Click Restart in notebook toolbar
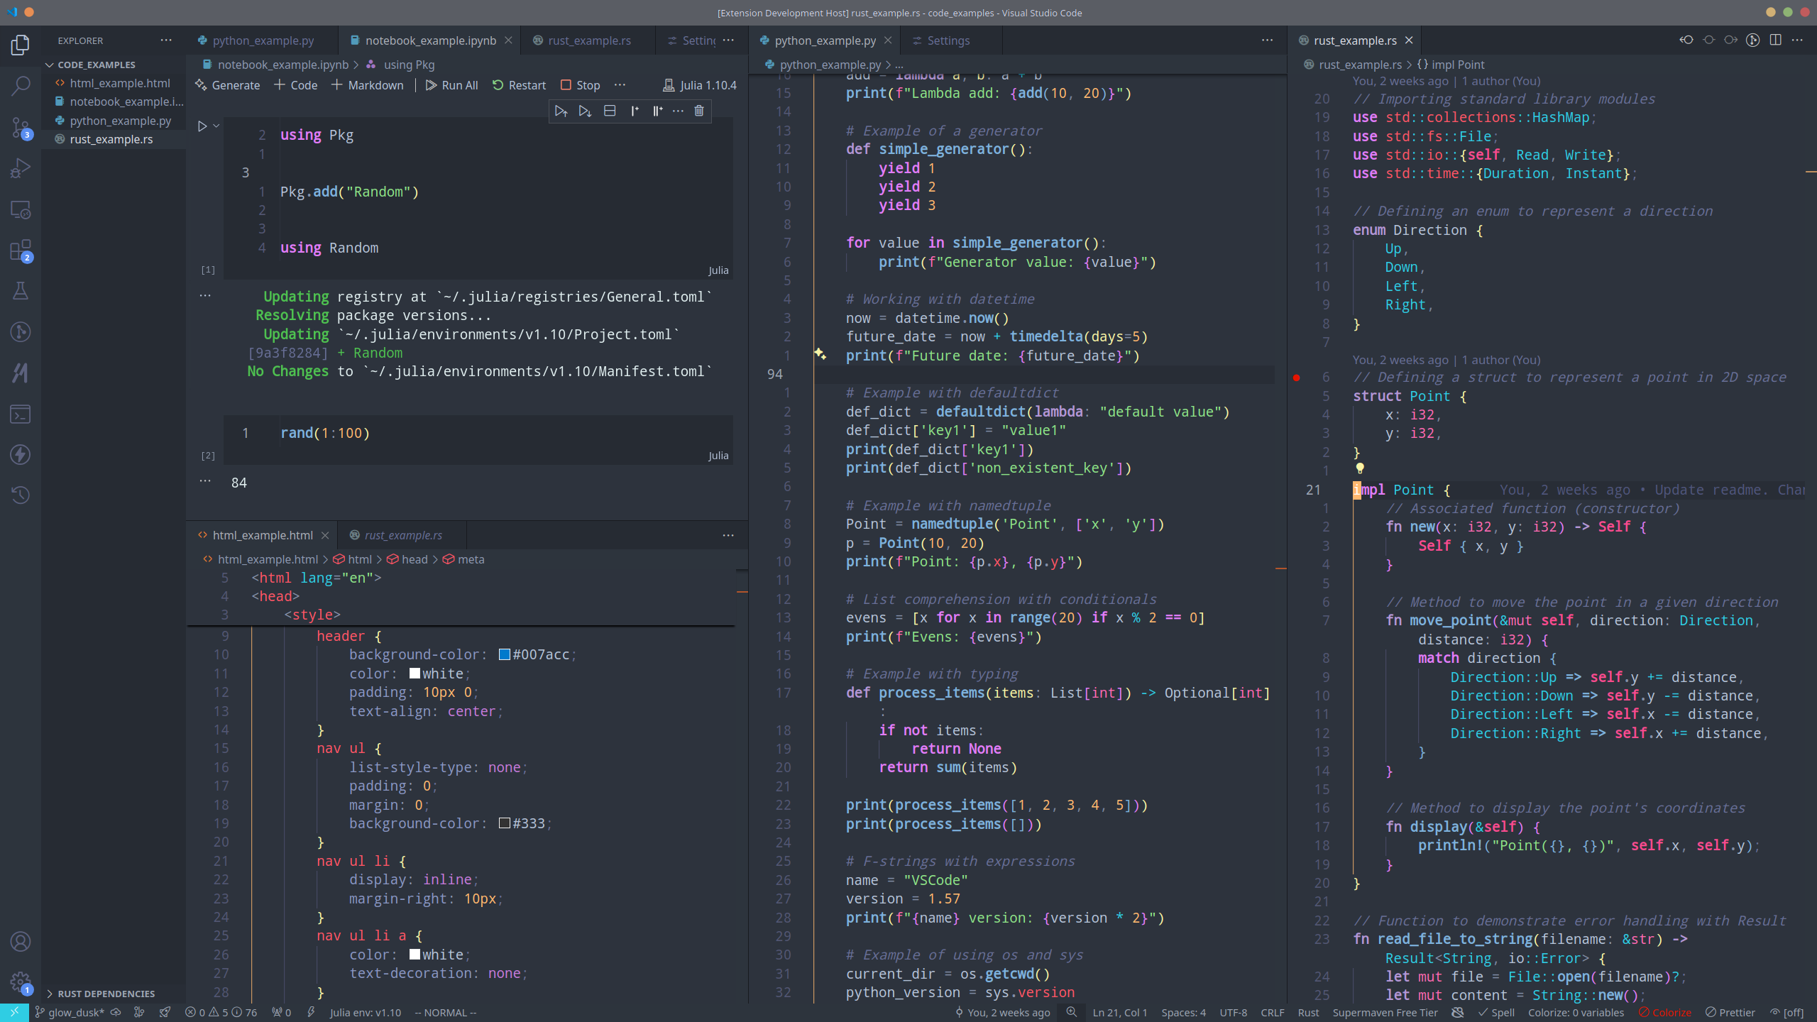 (x=519, y=85)
